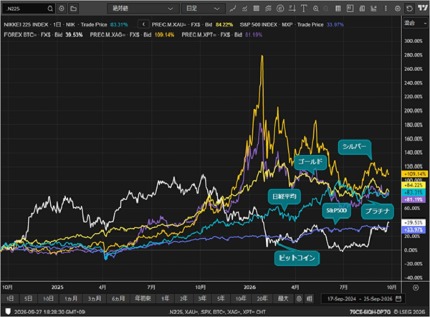Image resolution: width=430 pixels, height=317 pixels.
Task: Click the +109.14% silver price axis tag
Action: [x=415, y=174]
